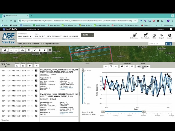Open info icon under 1213 Pairs
The width and height of the screenshot is (175, 131).
tap(5, 67)
